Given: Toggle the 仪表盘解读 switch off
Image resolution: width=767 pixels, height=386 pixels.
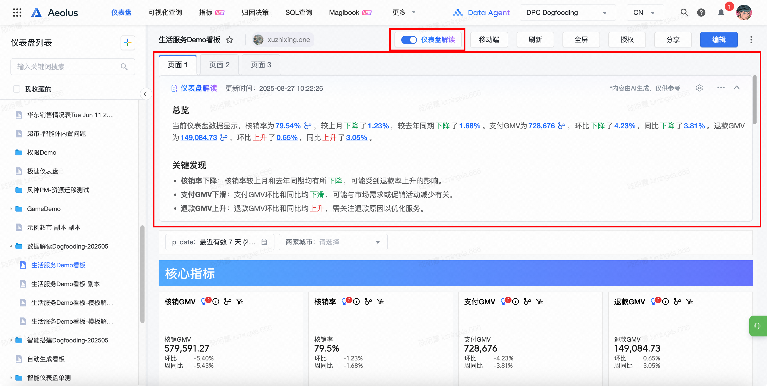Looking at the screenshot, I should [409, 40].
